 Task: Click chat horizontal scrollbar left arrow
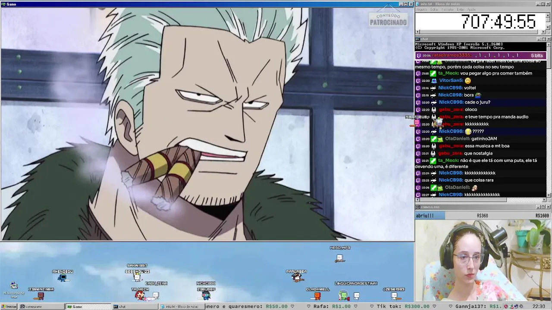417,200
